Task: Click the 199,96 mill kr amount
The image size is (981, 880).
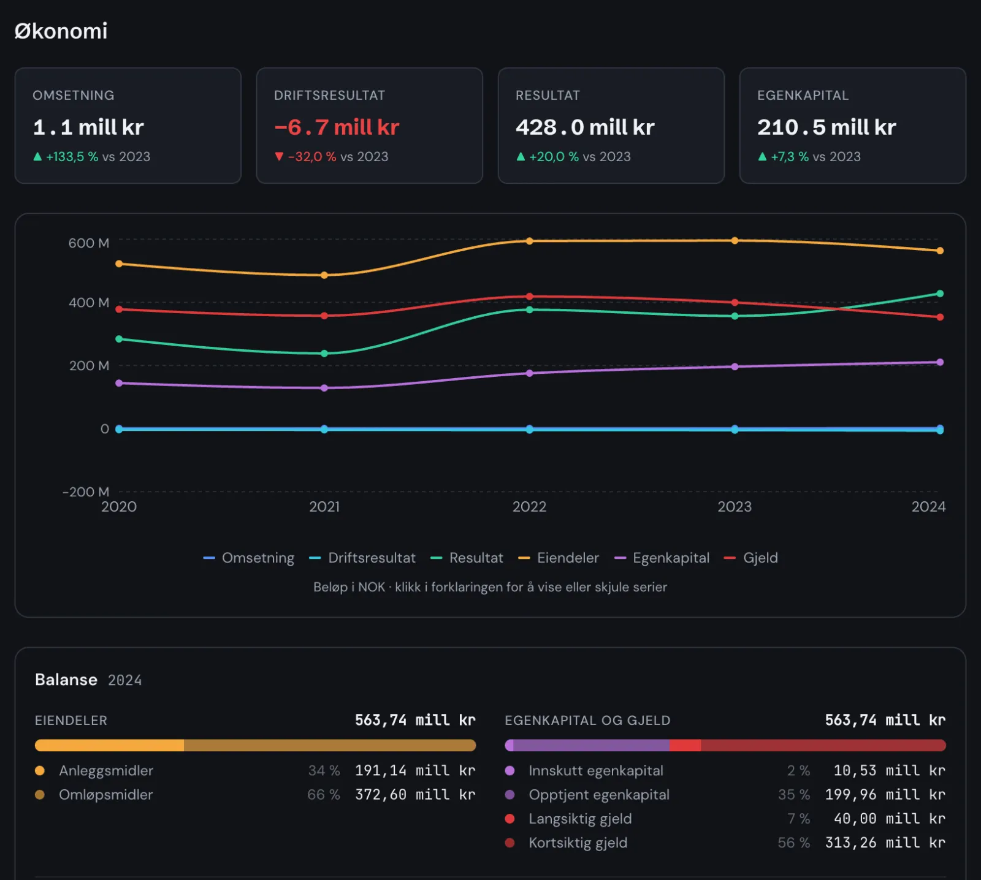Action: coord(885,794)
